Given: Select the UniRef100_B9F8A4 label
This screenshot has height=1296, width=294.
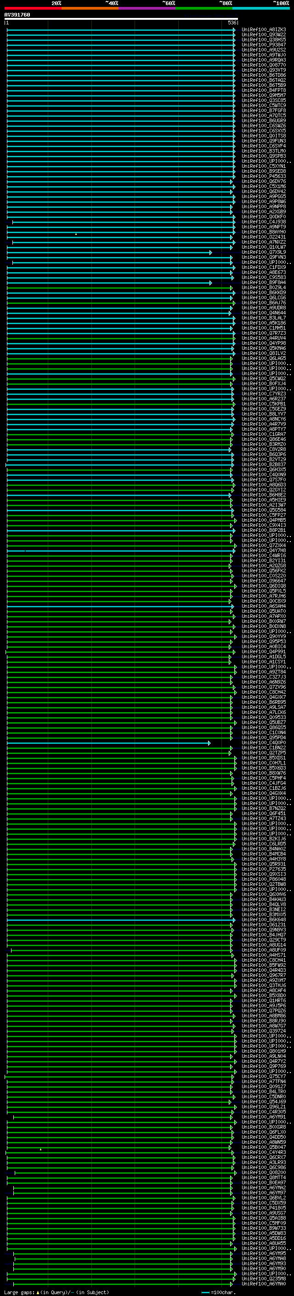Looking at the screenshot, I should coord(264,283).
